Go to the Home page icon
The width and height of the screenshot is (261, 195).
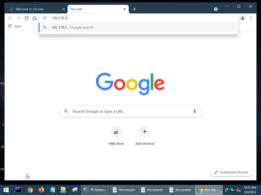35,18
